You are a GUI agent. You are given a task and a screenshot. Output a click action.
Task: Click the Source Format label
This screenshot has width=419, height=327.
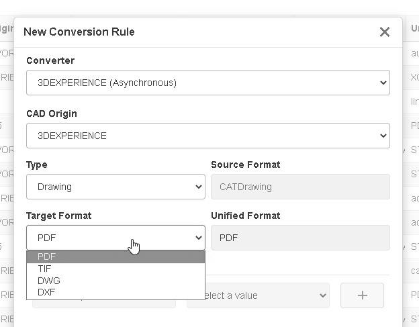246,165
